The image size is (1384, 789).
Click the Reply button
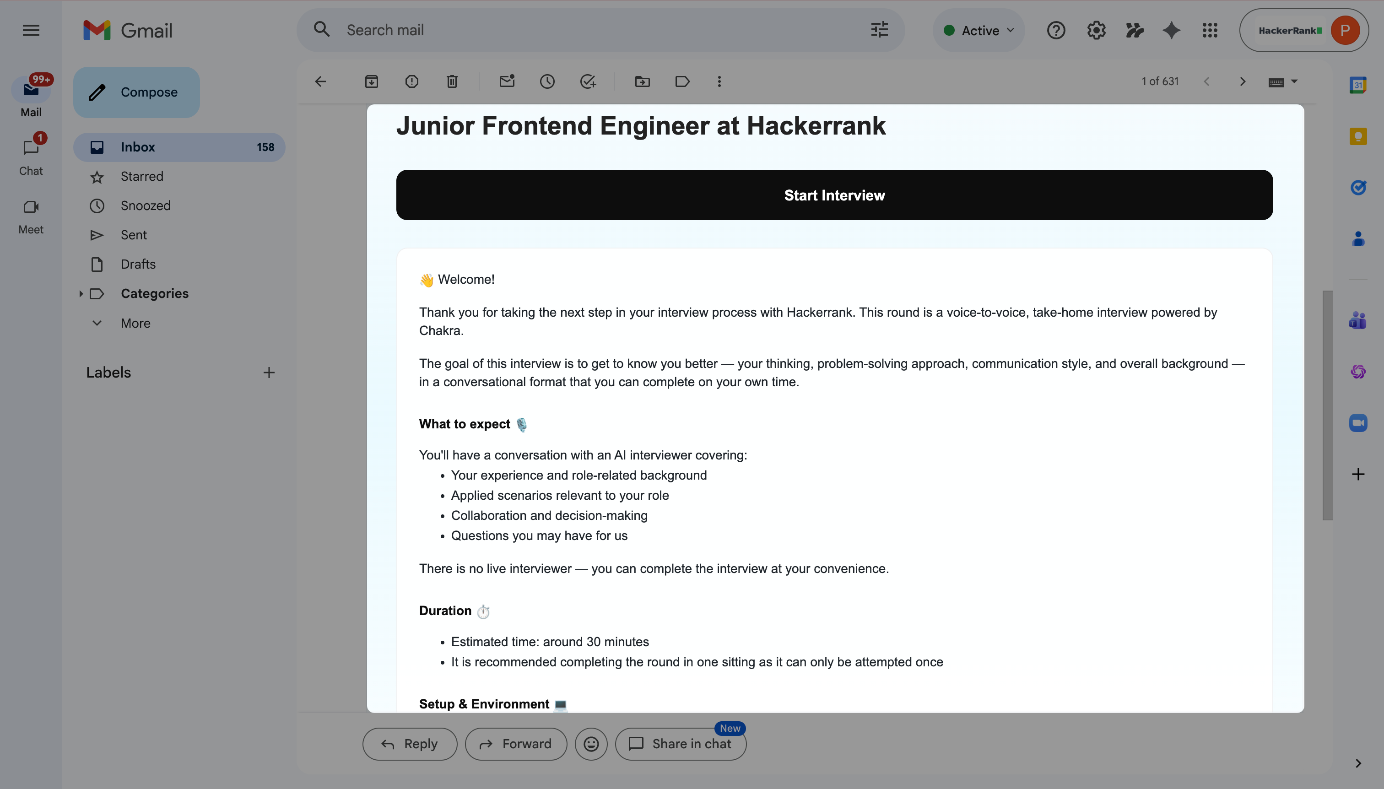pyautogui.click(x=410, y=744)
